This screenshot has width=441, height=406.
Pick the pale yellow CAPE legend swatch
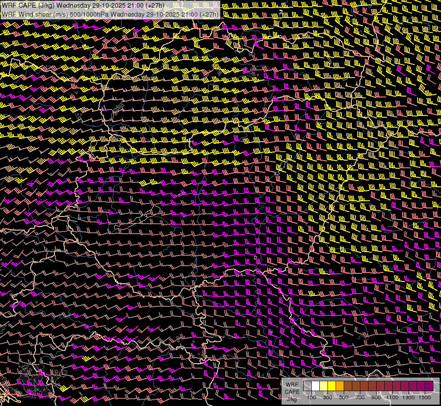[324, 386]
